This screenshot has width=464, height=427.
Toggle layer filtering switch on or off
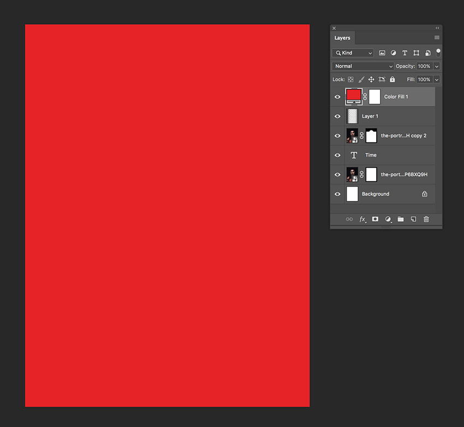[x=438, y=52]
